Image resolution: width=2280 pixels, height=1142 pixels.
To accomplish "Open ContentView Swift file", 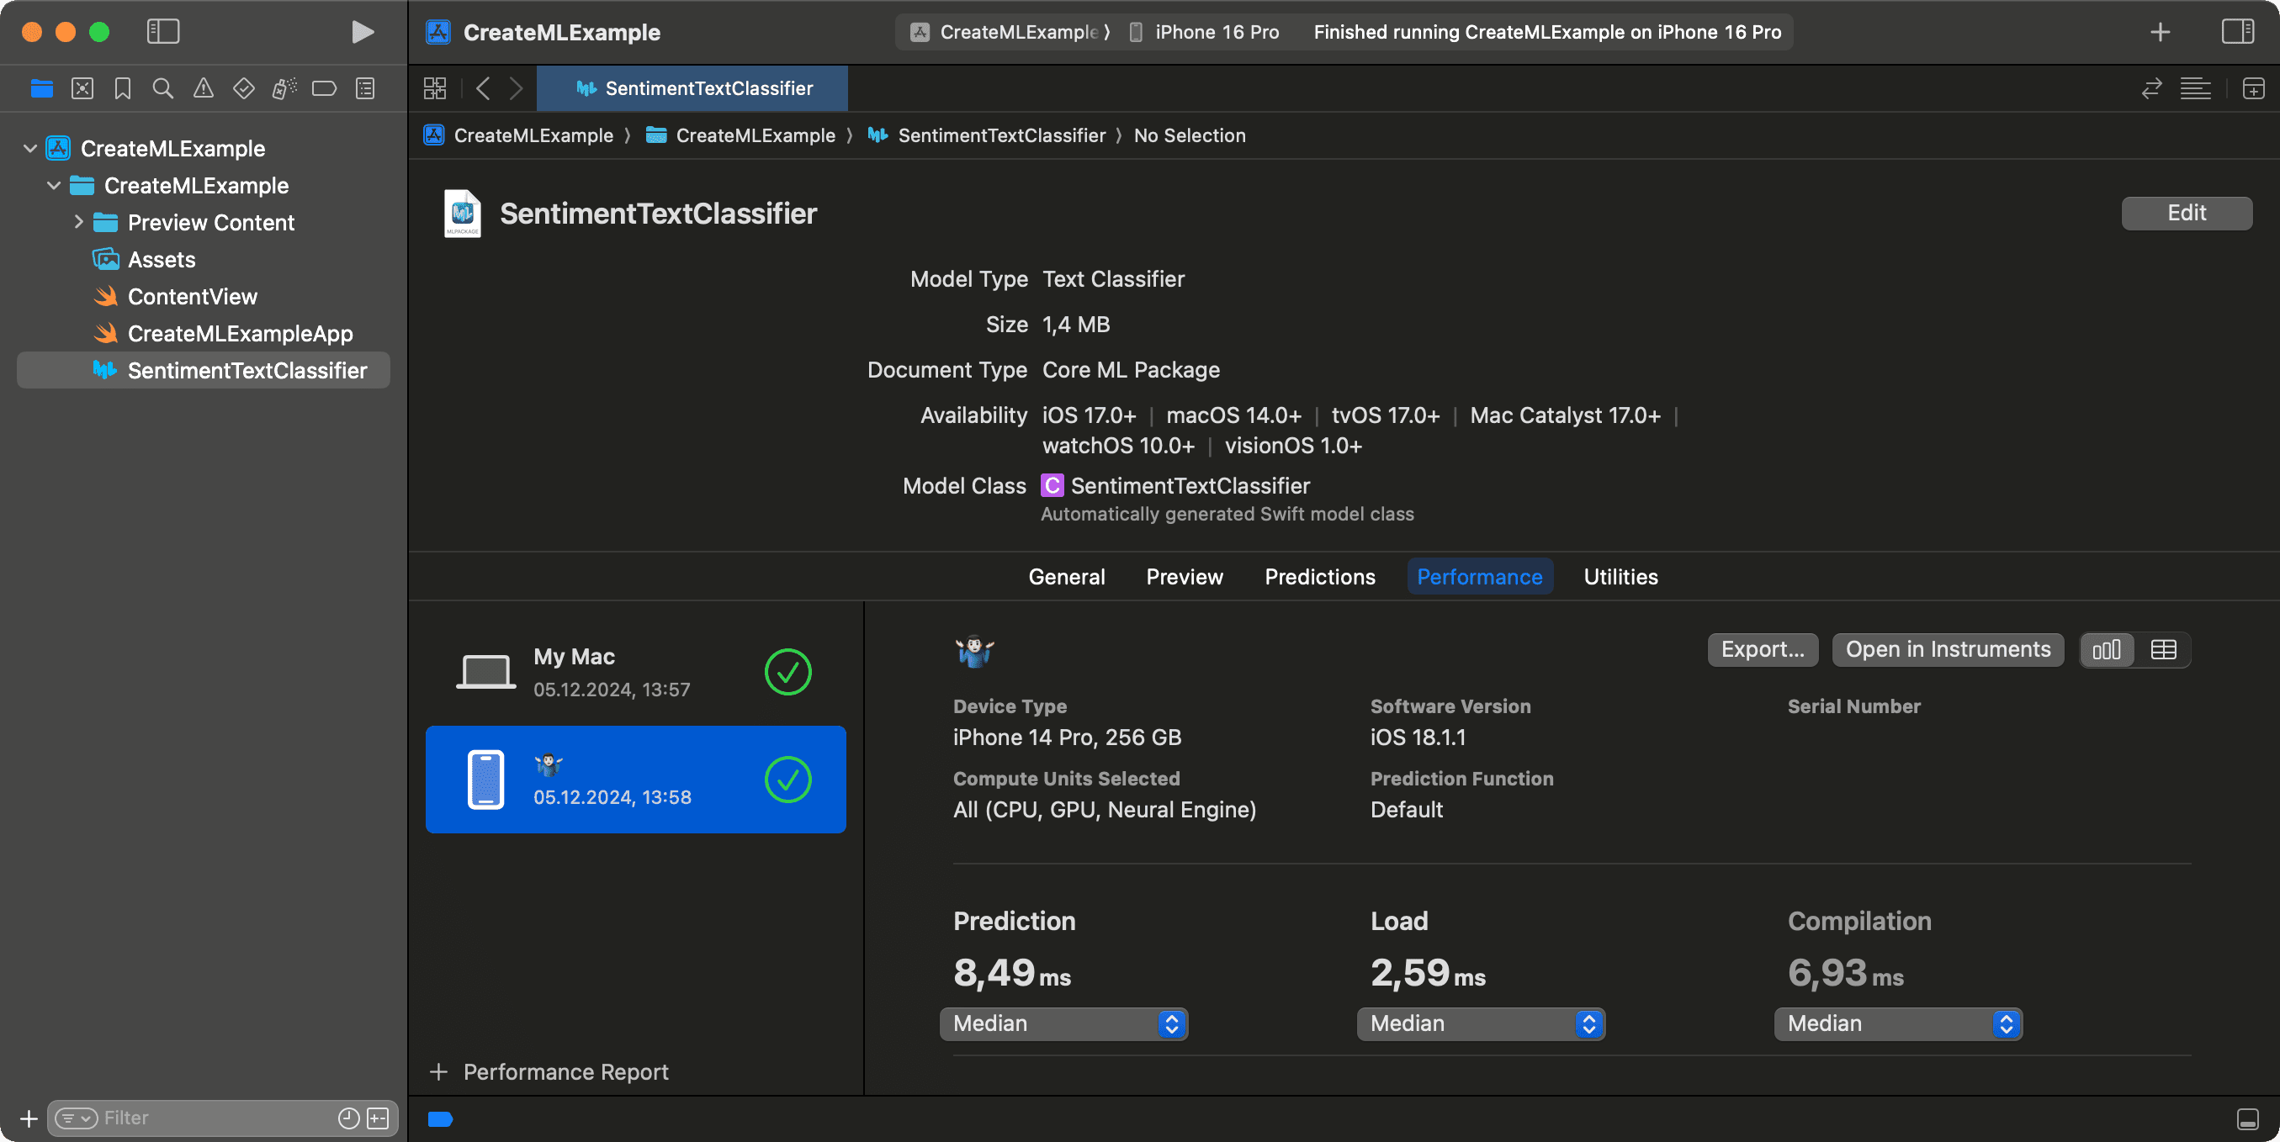I will [192, 296].
